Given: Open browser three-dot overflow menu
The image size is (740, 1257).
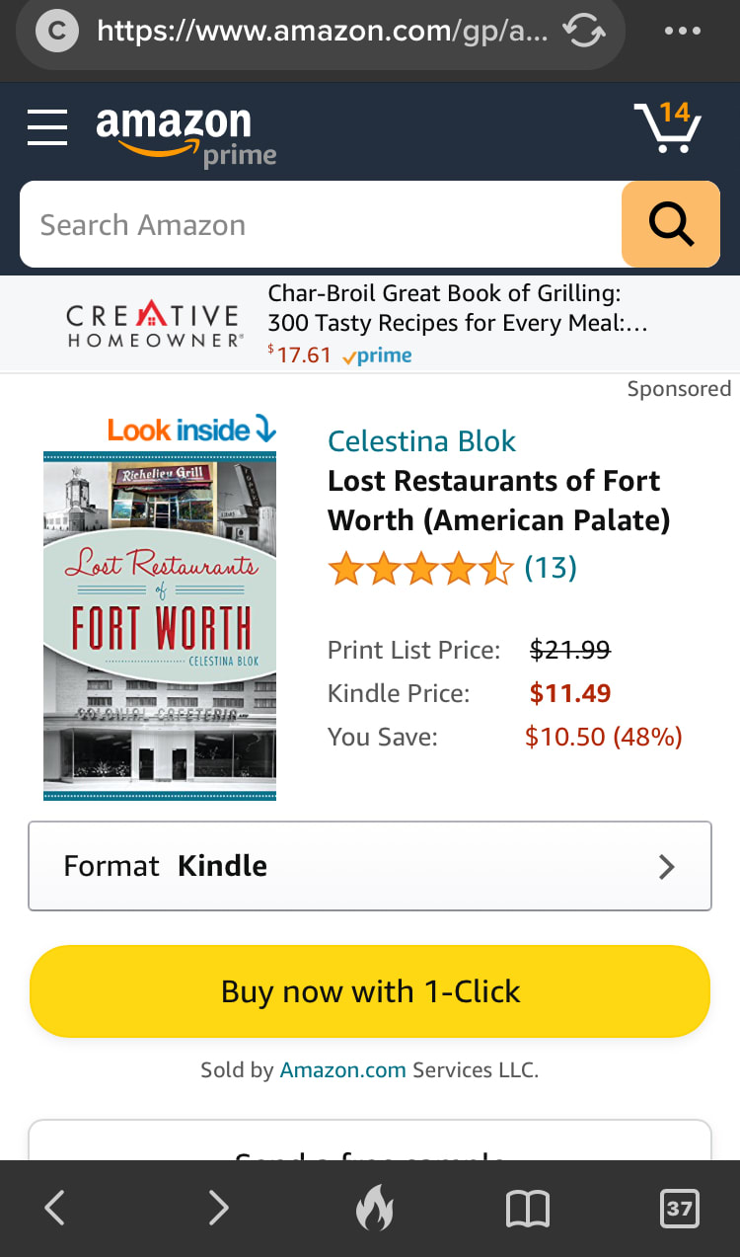Looking at the screenshot, I should click(x=683, y=33).
